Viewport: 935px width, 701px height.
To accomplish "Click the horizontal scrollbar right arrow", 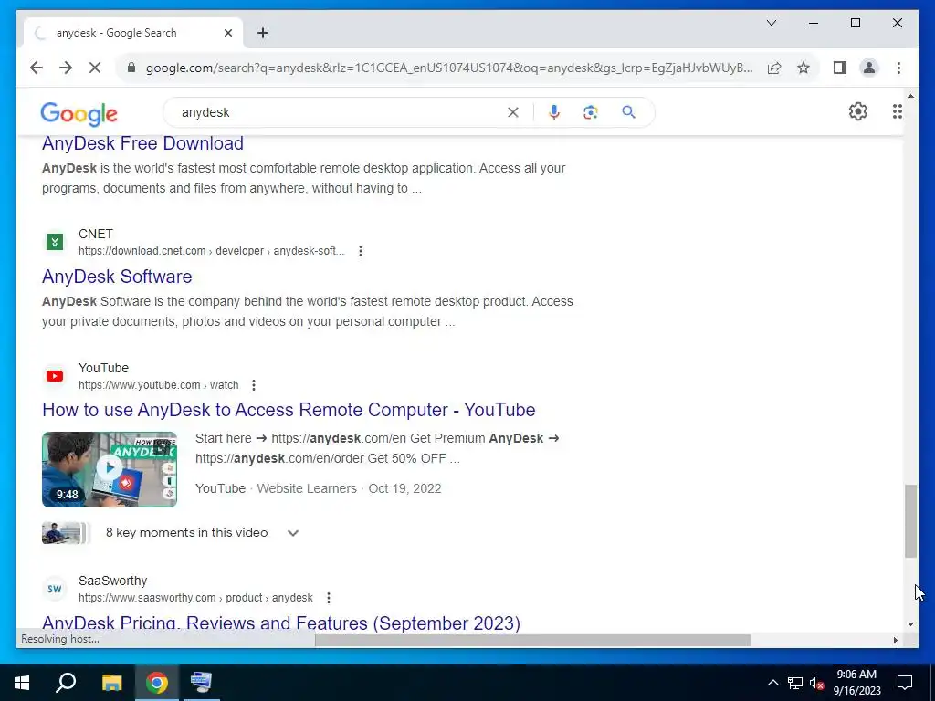I will coord(895,640).
